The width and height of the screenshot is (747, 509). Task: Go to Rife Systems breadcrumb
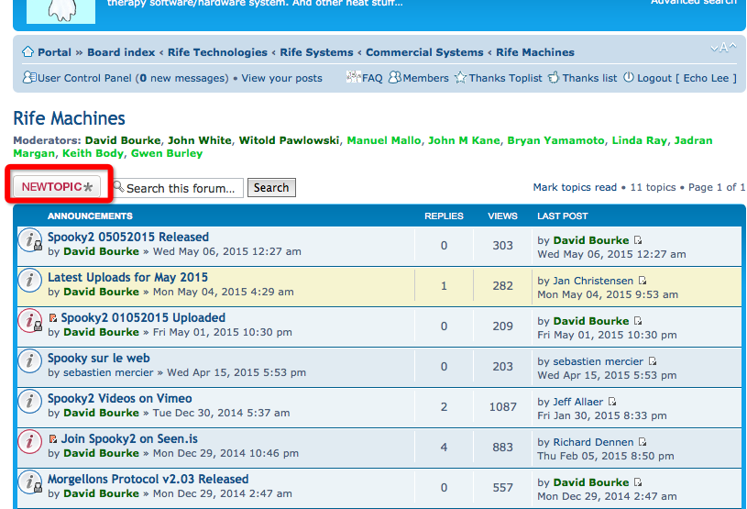pyautogui.click(x=316, y=52)
